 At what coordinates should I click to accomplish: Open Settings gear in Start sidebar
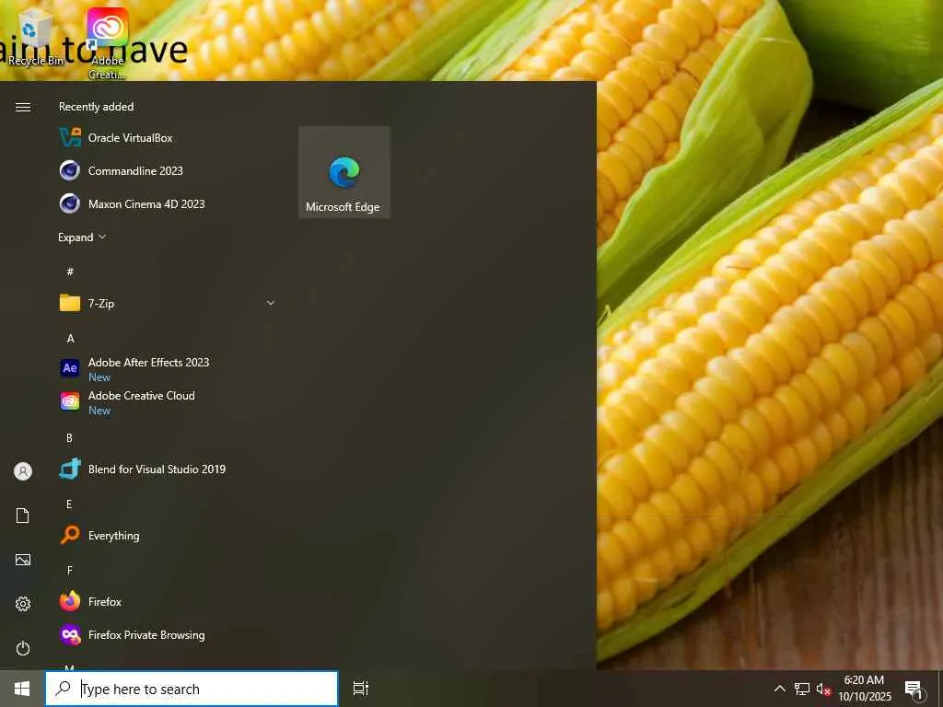click(23, 604)
